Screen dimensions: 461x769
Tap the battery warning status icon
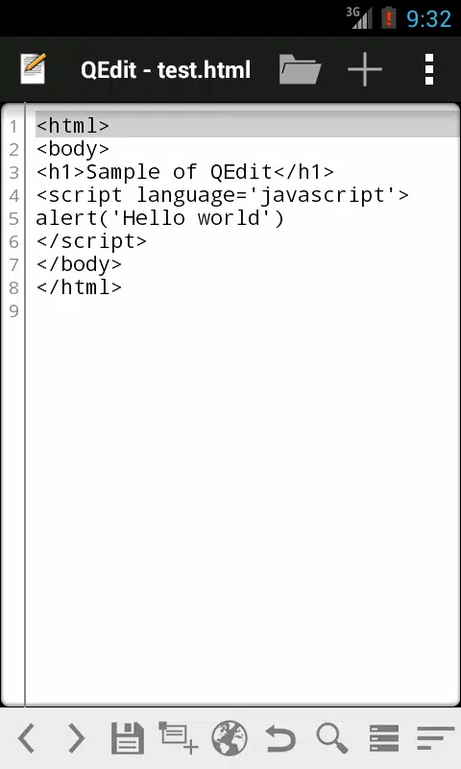[389, 18]
